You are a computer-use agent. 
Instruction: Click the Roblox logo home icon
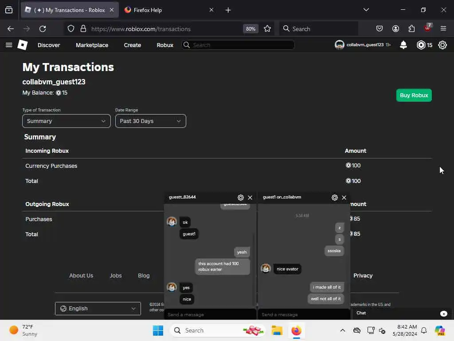point(23,45)
